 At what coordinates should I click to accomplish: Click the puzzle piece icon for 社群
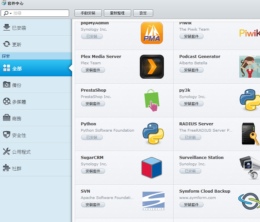[x=7, y=168]
